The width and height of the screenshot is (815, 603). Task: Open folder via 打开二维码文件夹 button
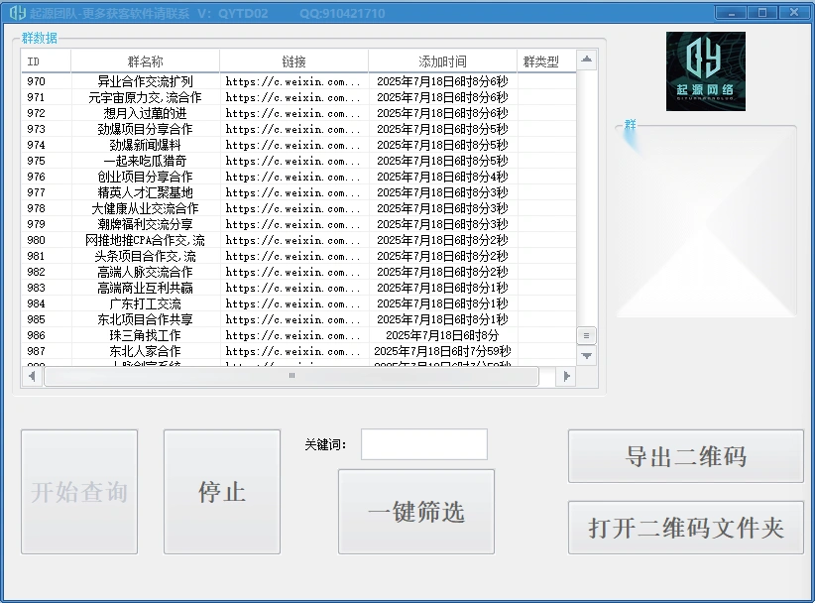coord(685,528)
